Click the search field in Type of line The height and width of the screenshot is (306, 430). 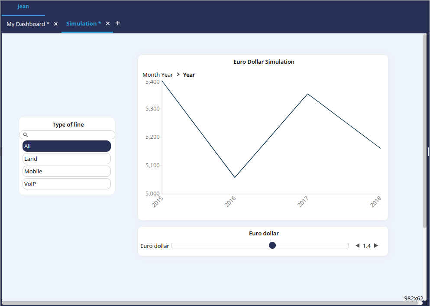pyautogui.click(x=69, y=135)
